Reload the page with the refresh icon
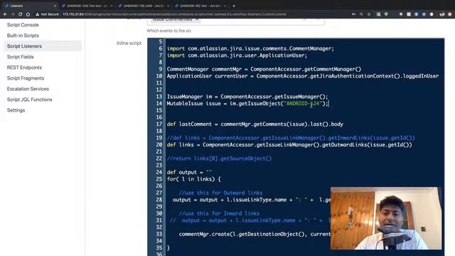 20,14
